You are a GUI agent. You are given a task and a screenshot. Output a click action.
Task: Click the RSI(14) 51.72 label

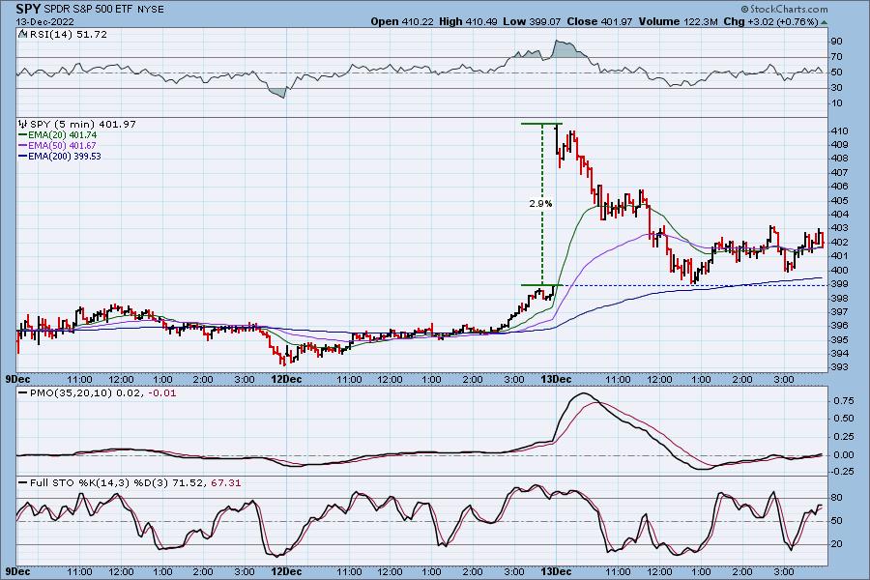pyautogui.click(x=68, y=34)
